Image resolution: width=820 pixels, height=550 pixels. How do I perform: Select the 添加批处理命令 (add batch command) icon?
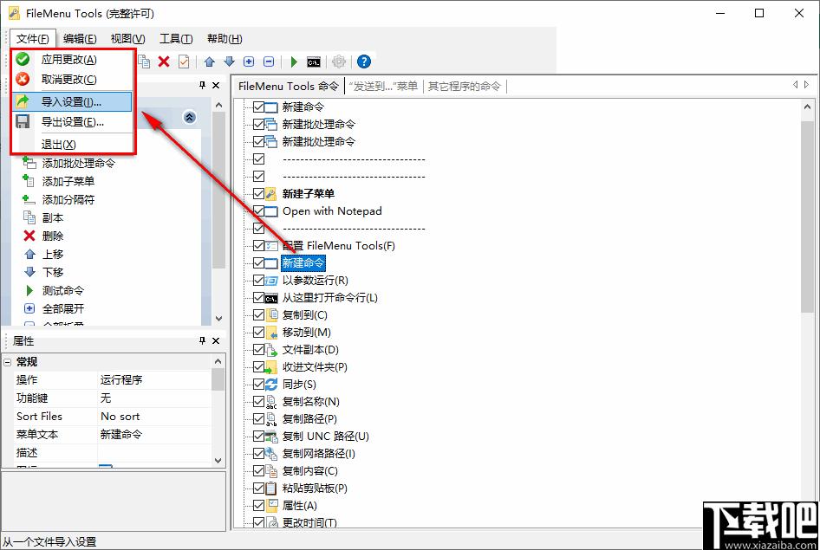[x=29, y=163]
